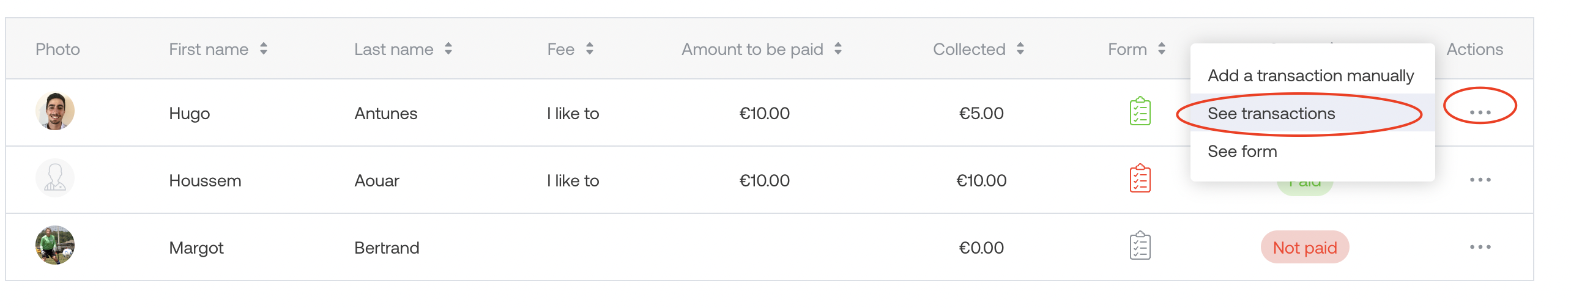Click Houssem Aouar's placeholder avatar

coord(55,178)
